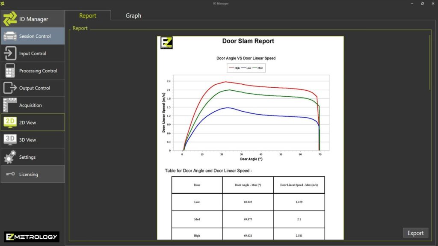Click the EZ logo on report page
Viewport: 438px width, 246px height.
[166, 43]
